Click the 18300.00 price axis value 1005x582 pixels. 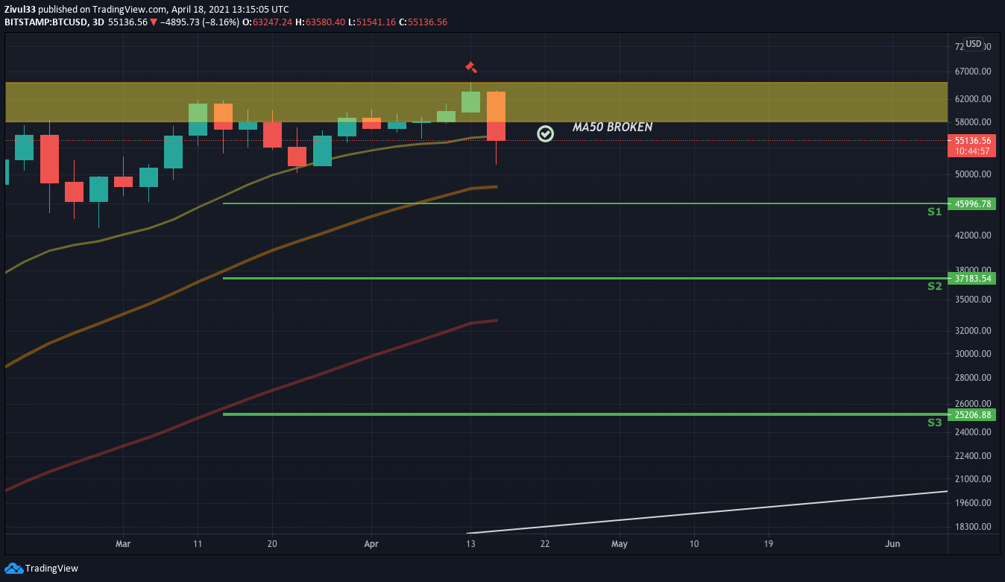[972, 527]
